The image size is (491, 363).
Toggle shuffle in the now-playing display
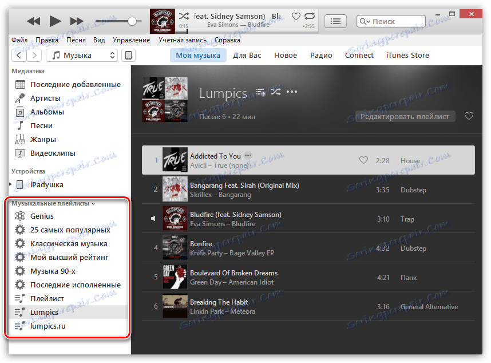point(184,15)
